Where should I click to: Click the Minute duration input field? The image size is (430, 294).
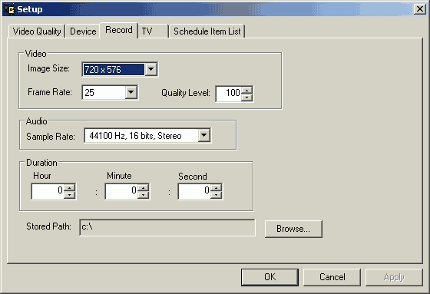click(122, 191)
